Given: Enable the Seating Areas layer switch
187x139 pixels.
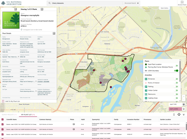Looking at the screenshot, I should pyautogui.click(x=176, y=98).
